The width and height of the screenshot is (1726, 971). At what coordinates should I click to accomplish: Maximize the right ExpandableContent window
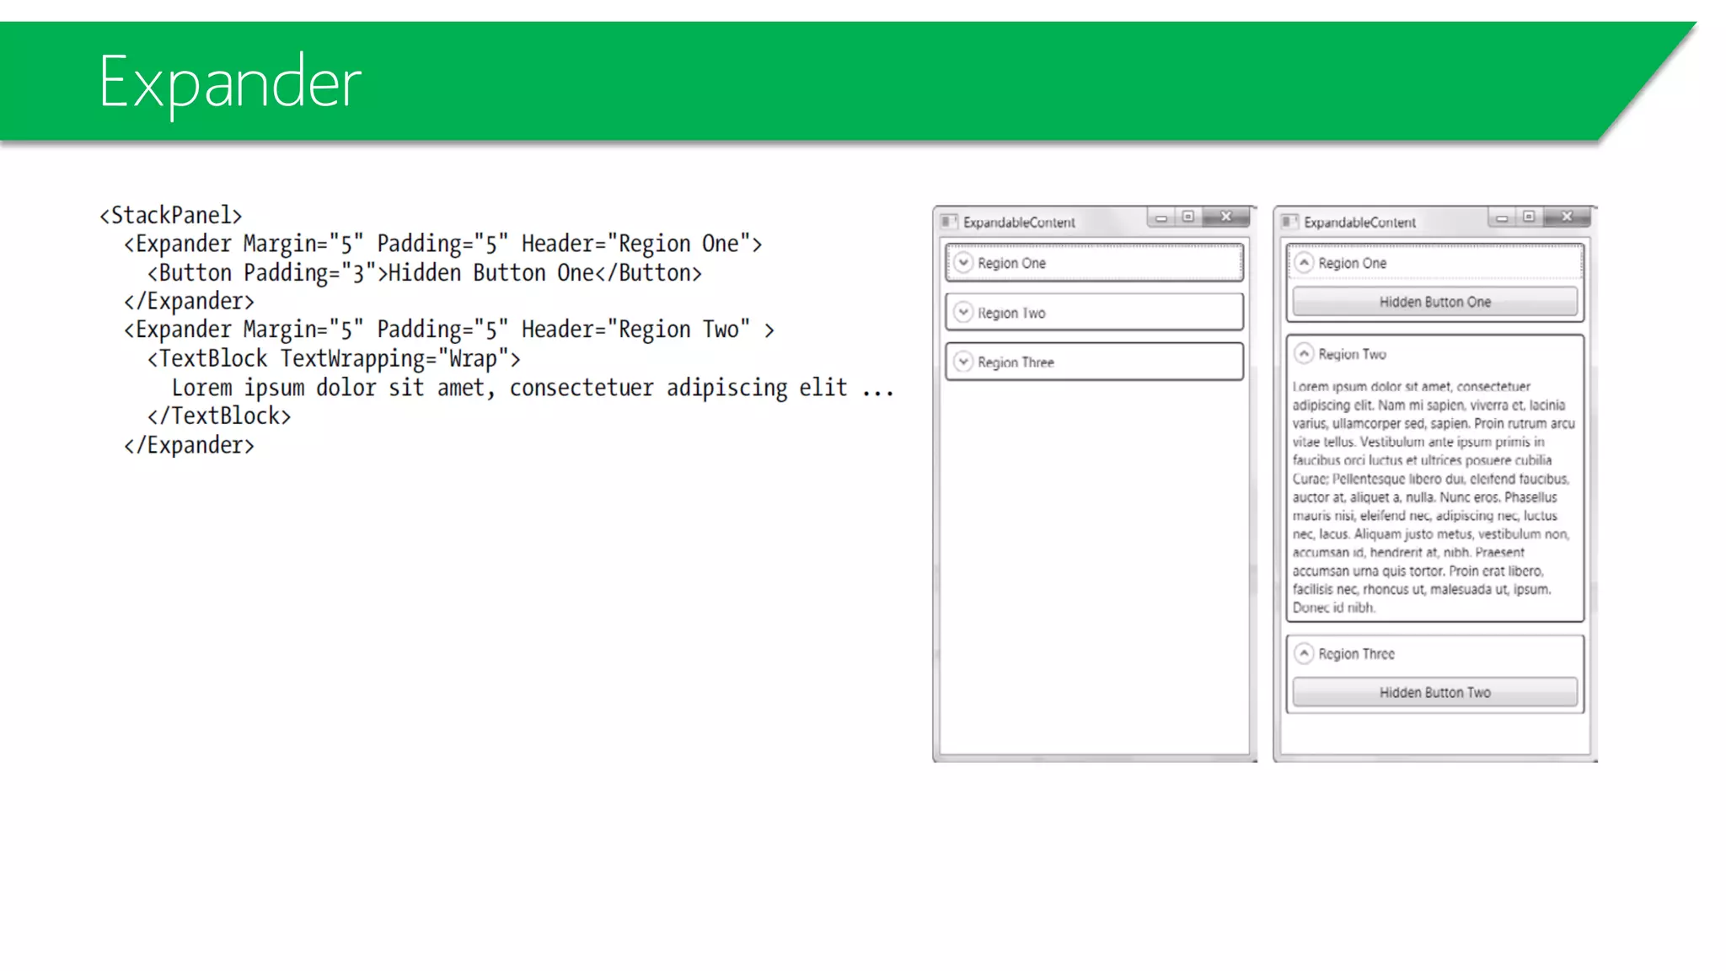pos(1529,217)
